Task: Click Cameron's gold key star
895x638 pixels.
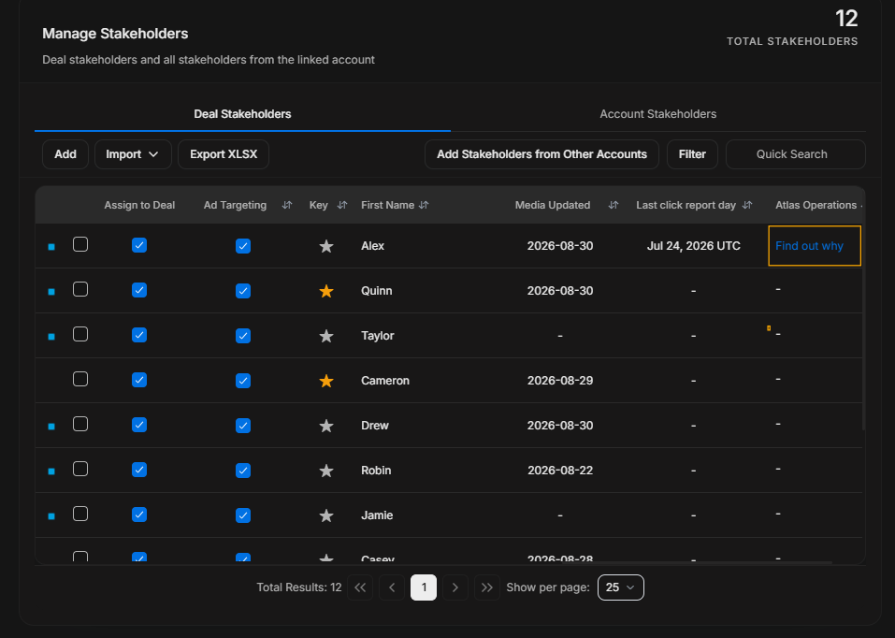Action: click(325, 381)
